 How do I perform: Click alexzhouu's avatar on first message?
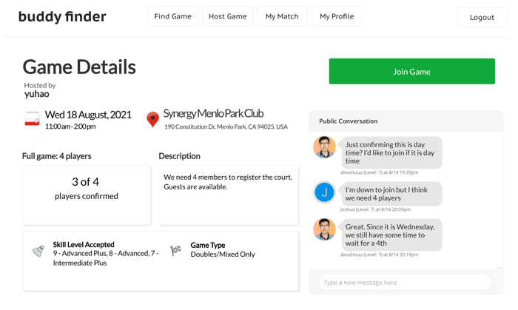pos(324,147)
